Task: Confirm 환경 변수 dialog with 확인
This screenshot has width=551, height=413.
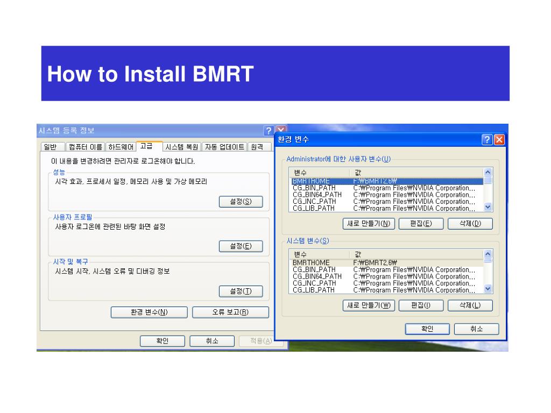Action: [x=427, y=329]
